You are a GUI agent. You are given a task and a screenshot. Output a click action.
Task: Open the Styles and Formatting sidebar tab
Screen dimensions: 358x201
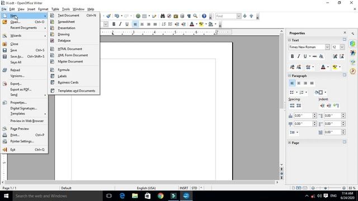353,53
